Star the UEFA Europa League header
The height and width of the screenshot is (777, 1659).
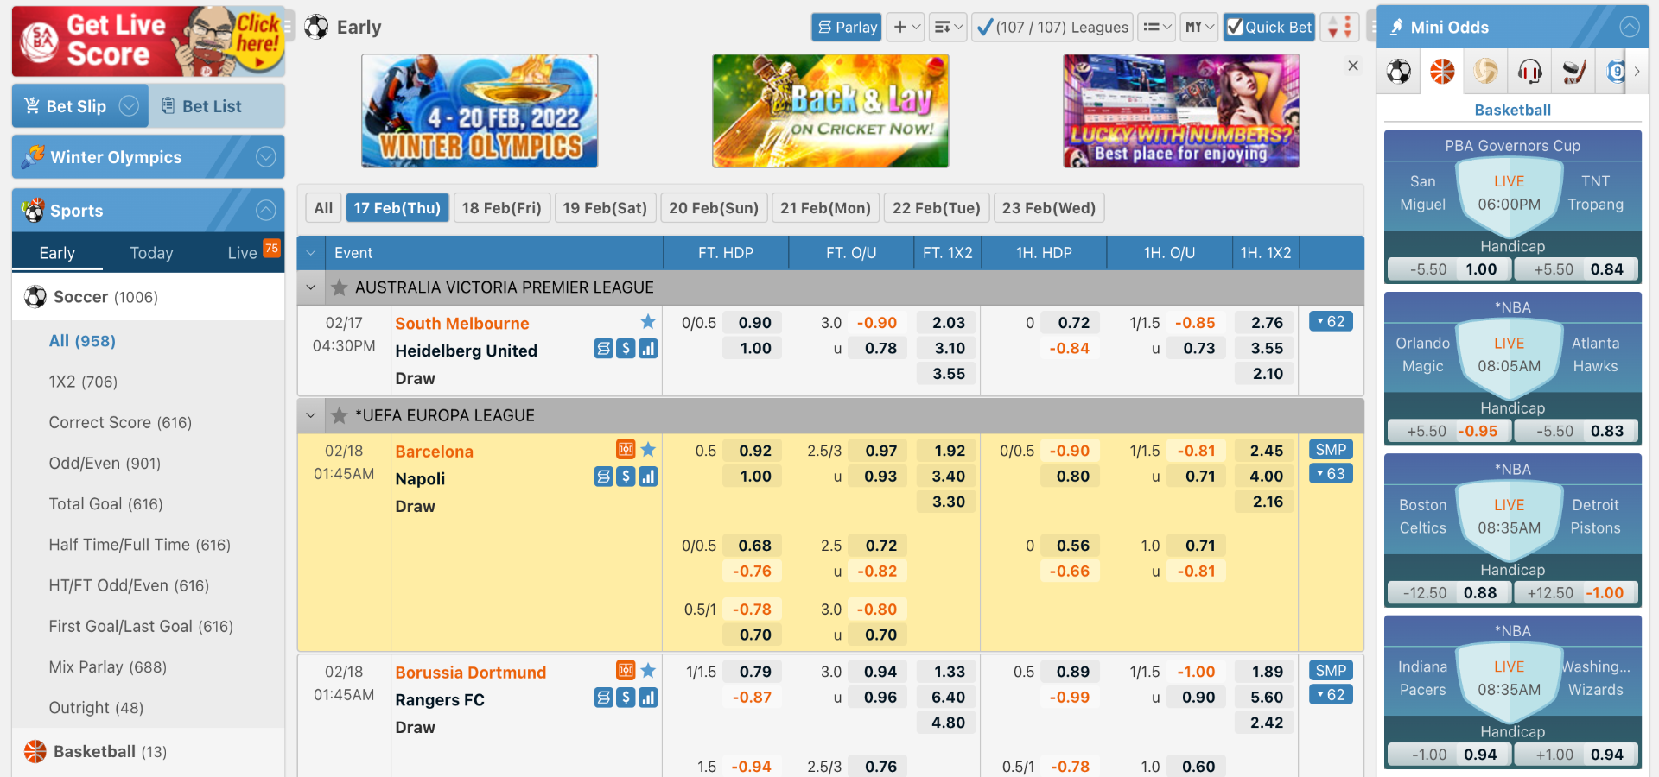[340, 415]
